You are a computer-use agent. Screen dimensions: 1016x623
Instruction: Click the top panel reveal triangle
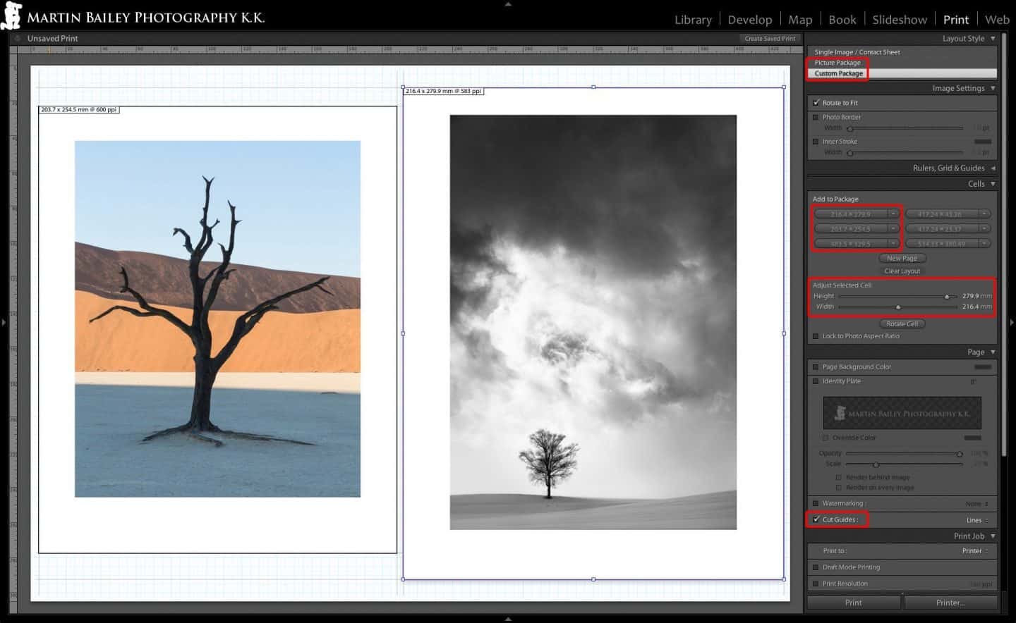pyautogui.click(x=507, y=4)
